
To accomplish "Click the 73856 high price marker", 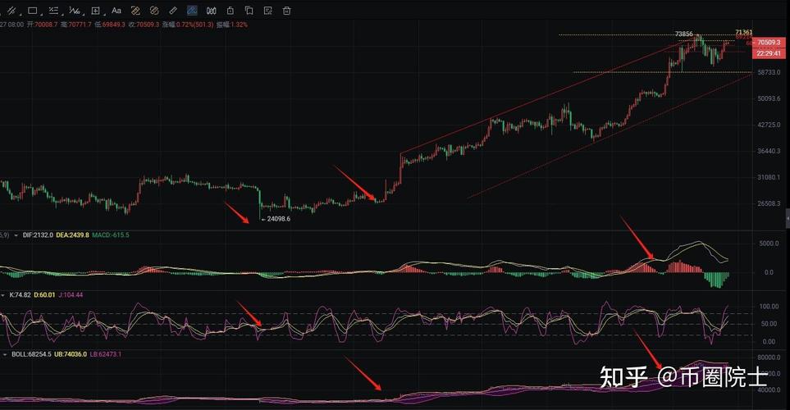I will 683,34.
